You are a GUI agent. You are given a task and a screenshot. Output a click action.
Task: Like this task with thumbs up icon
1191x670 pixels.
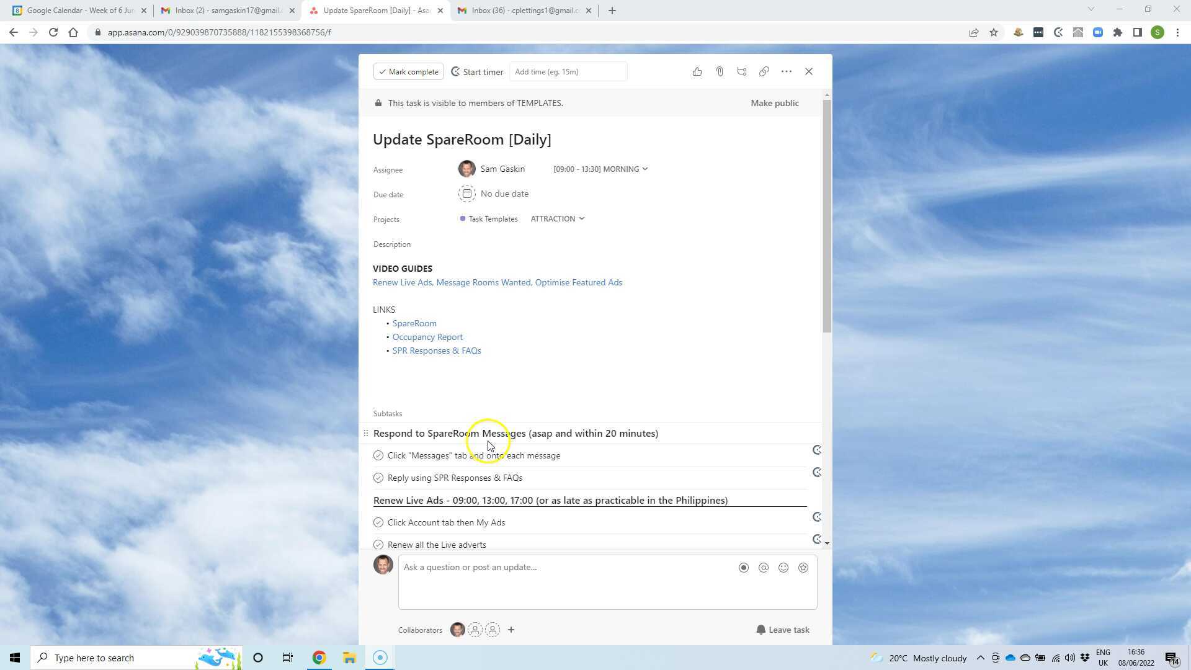point(697,71)
